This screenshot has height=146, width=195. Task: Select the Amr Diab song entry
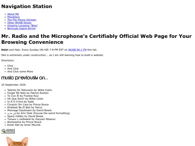click(x=39, y=113)
